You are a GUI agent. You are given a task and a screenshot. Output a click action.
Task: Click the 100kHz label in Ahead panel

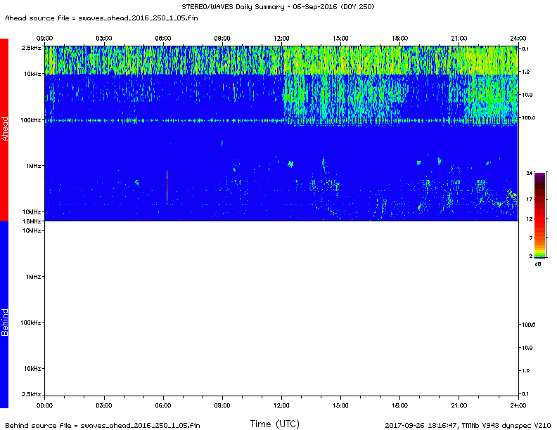(30, 120)
